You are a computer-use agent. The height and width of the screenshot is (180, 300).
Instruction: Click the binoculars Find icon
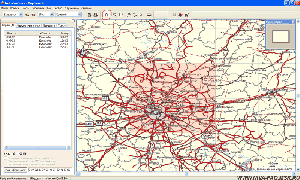point(174,15)
